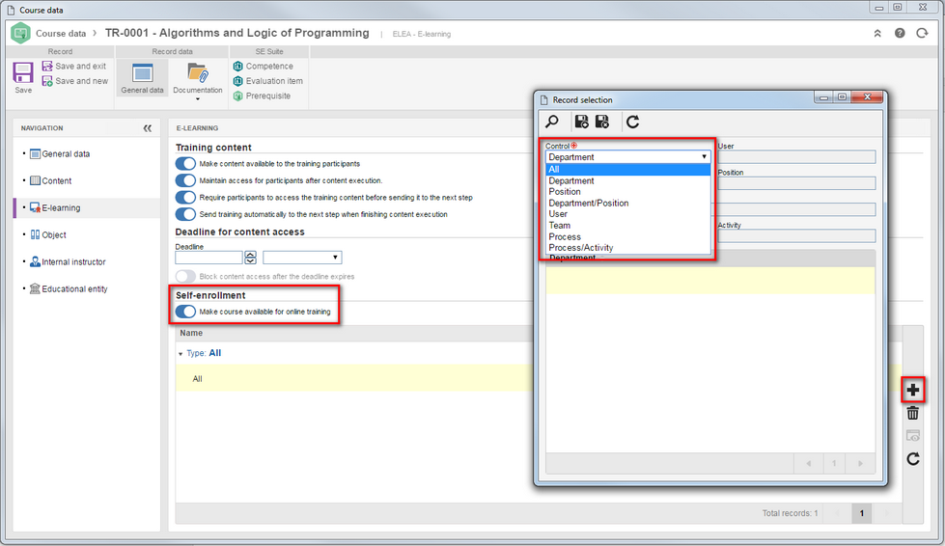Image resolution: width=945 pixels, height=546 pixels.
Task: Choose Department in Control list
Action: pos(628,180)
